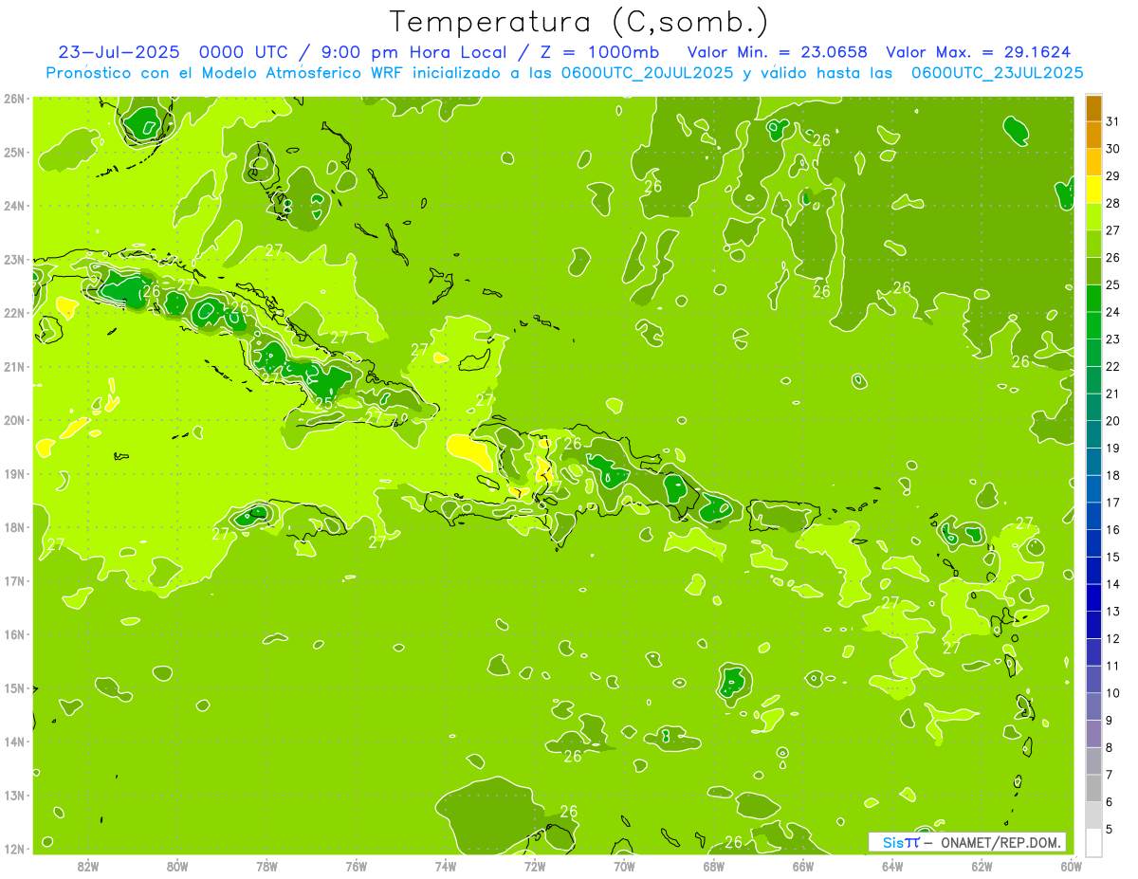Click the 70W longitude label
Image resolution: width=1138 pixels, height=879 pixels.
[624, 866]
